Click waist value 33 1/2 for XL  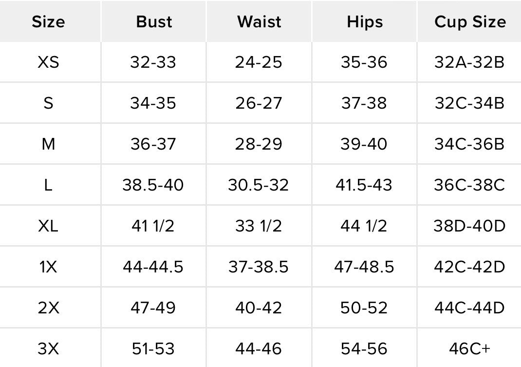pos(259,226)
